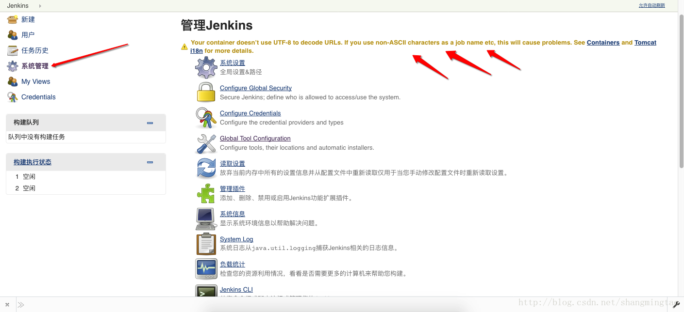Click the 系统管理 gear icon
The width and height of the screenshot is (684, 312).
(13, 66)
